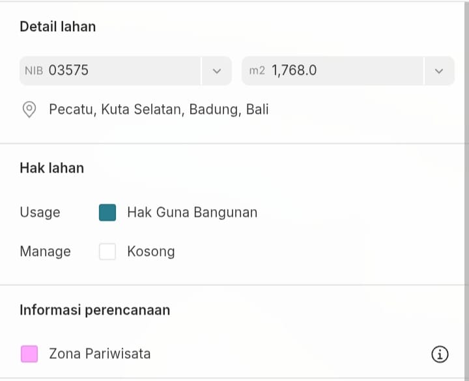
Task: Click the m2 unit label
Action: 257,70
